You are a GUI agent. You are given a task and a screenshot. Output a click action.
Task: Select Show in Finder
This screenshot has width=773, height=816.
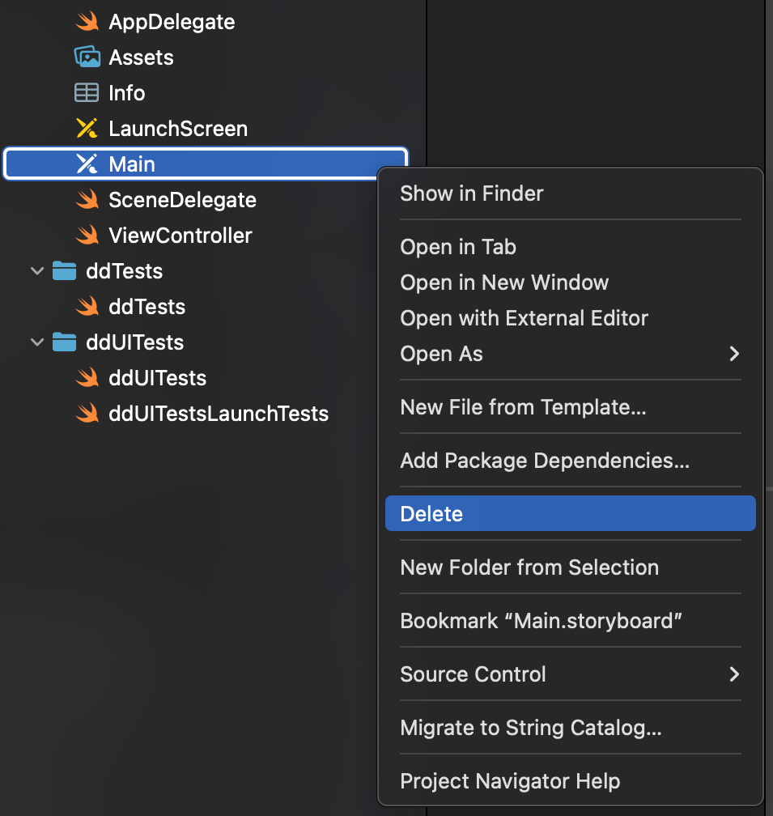(x=472, y=193)
